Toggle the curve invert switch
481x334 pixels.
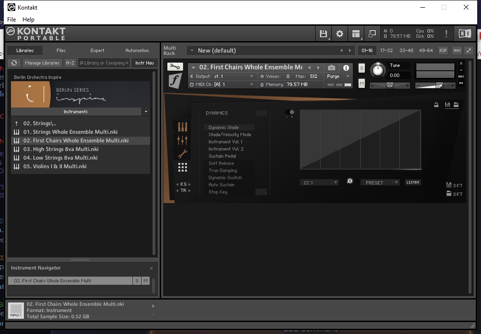tap(290, 112)
